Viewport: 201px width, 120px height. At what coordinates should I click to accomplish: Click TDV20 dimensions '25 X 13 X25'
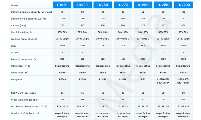tap(62, 106)
